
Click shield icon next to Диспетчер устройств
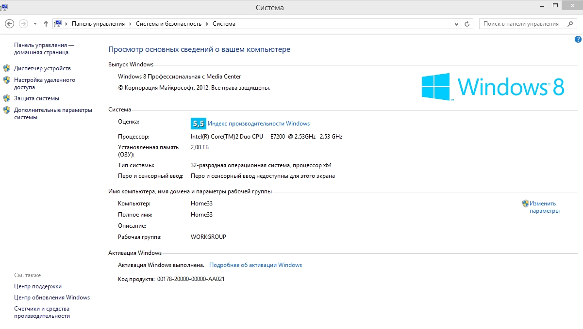coord(7,68)
